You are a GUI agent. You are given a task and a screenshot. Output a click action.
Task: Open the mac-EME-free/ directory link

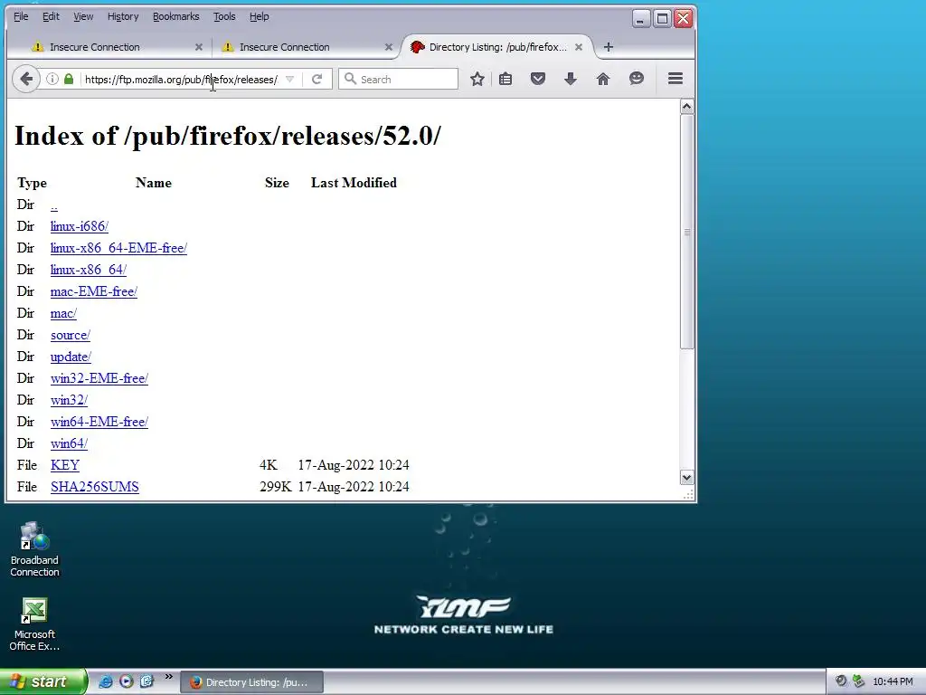pyautogui.click(x=94, y=291)
